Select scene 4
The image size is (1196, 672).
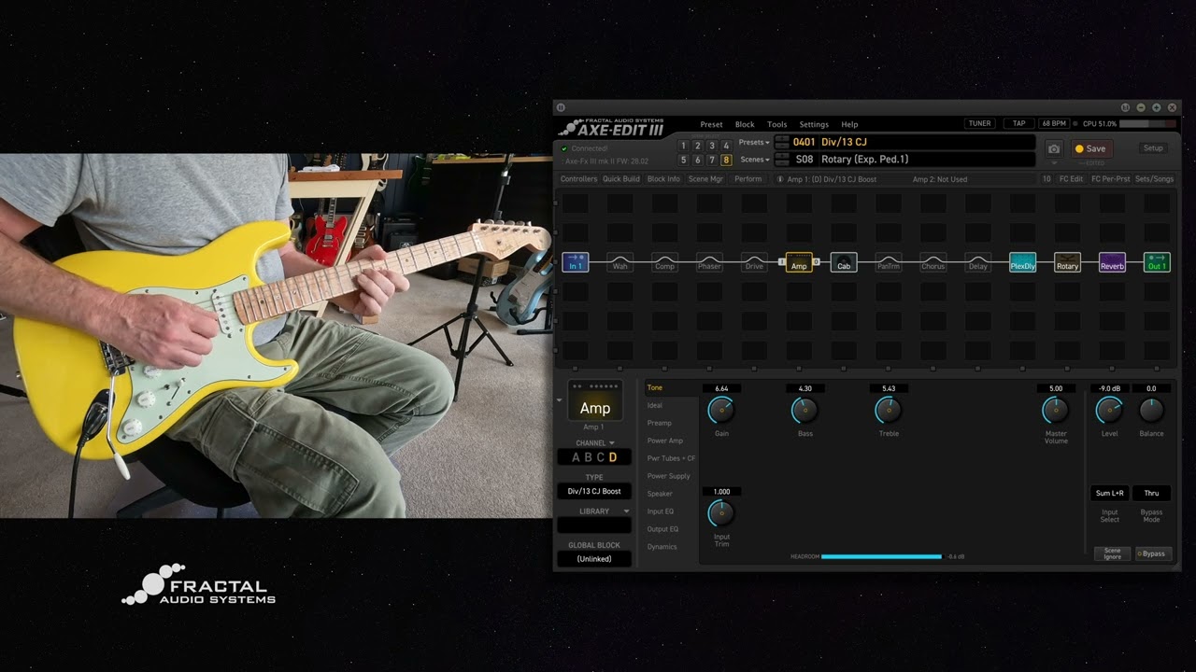(x=726, y=146)
